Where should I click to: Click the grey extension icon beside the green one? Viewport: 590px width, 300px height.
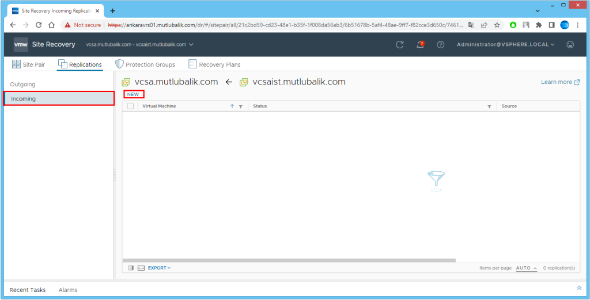(526, 25)
